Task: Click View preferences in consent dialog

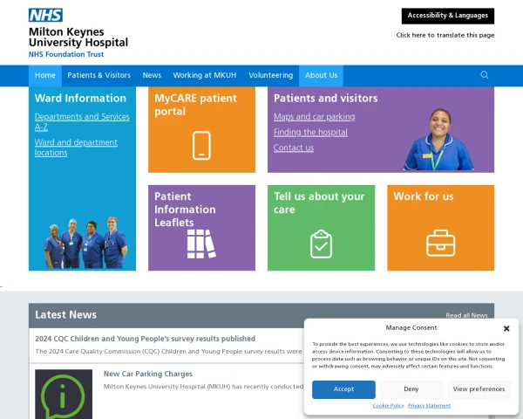Action: [x=479, y=389]
